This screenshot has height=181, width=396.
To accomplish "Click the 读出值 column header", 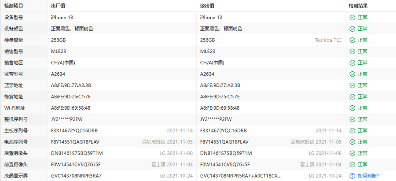I will click(207, 6).
